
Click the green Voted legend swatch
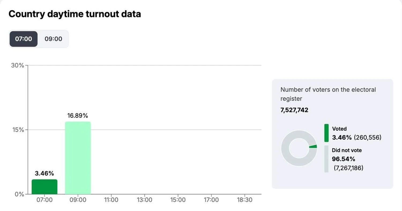326,133
